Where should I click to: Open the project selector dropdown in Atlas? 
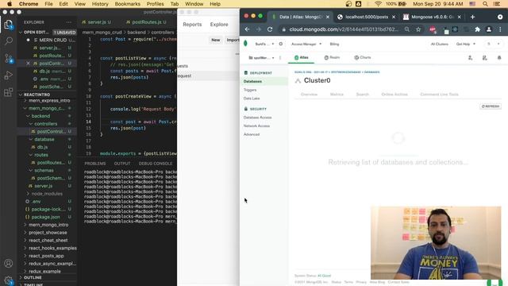pyautogui.click(x=261, y=58)
